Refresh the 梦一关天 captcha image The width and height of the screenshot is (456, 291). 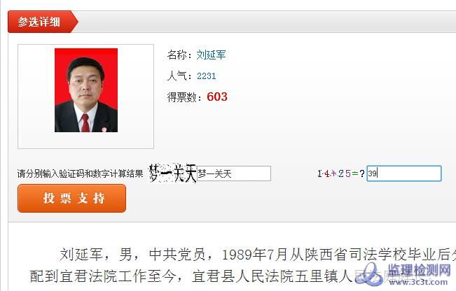point(172,173)
